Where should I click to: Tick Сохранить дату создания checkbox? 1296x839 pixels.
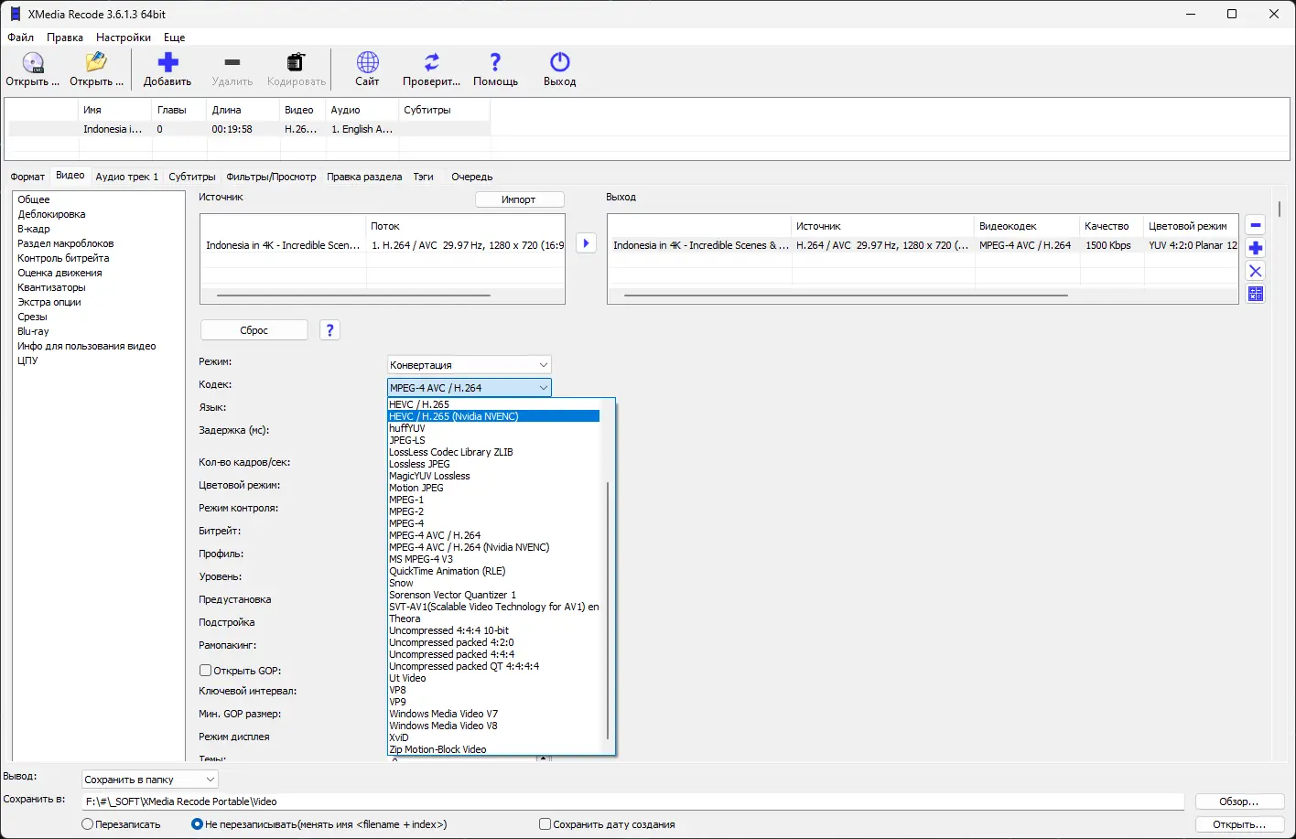pos(545,824)
